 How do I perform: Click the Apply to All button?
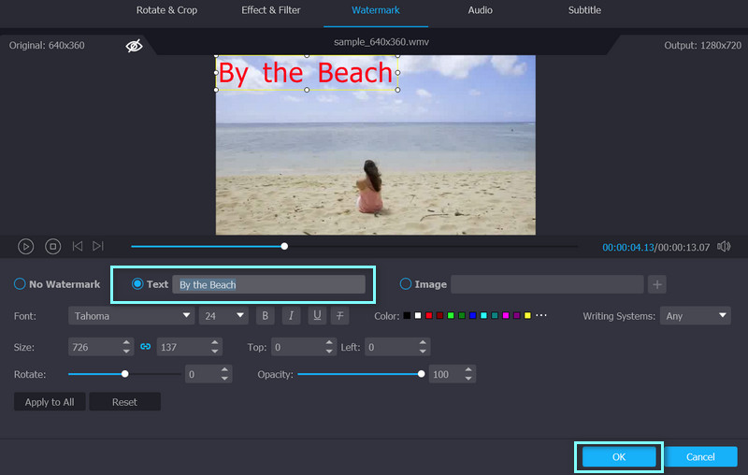point(50,402)
